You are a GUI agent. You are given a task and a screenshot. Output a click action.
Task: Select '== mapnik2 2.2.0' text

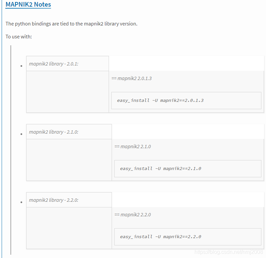(133, 215)
